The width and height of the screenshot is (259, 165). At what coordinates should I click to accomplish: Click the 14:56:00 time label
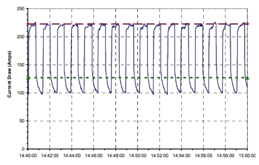(203, 155)
